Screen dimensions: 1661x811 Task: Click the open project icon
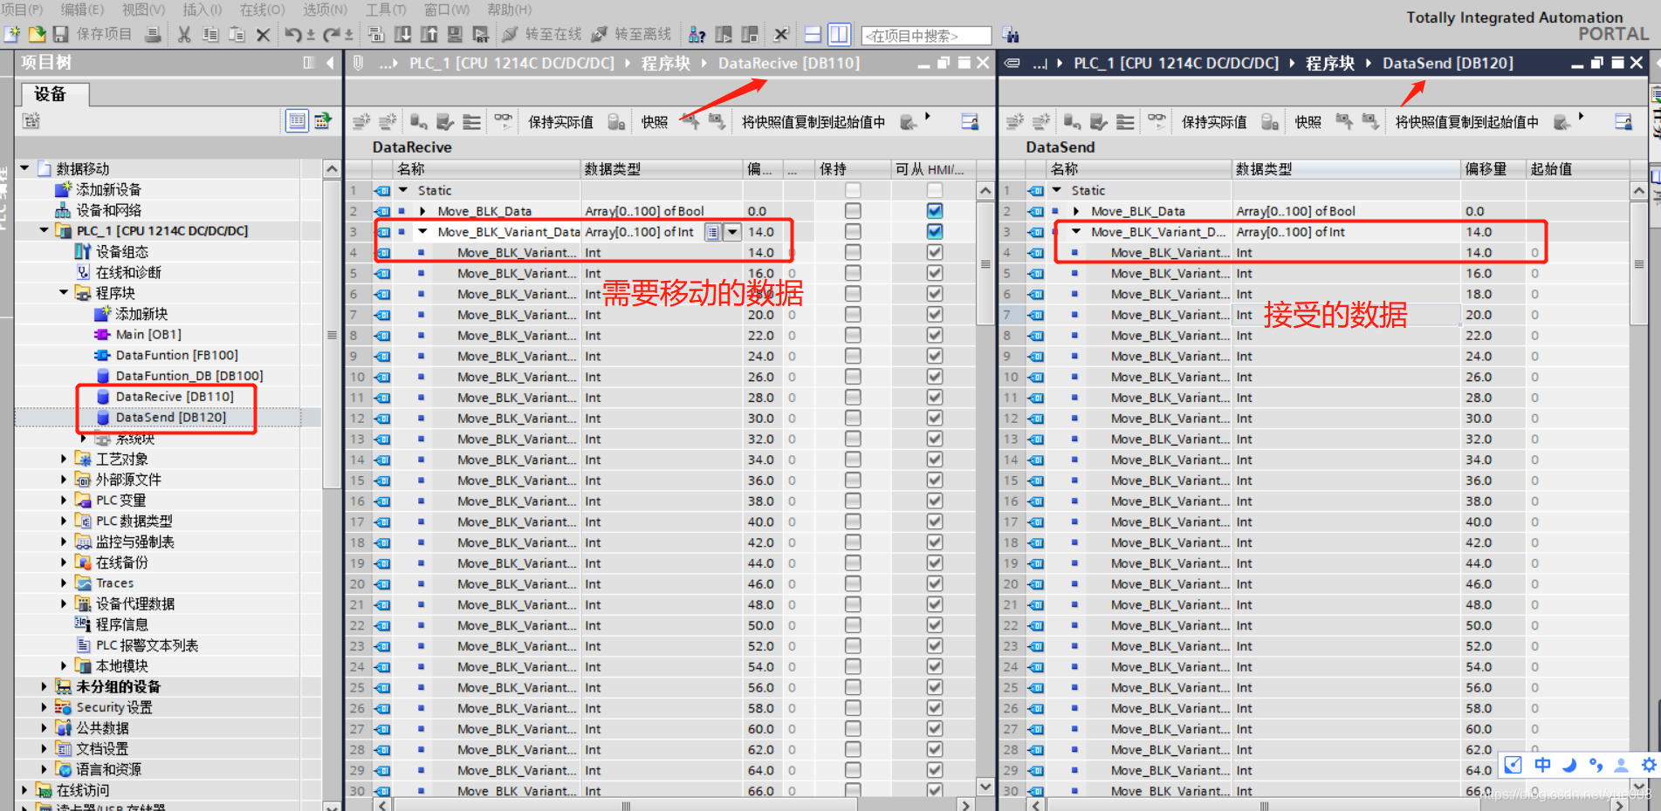click(37, 34)
